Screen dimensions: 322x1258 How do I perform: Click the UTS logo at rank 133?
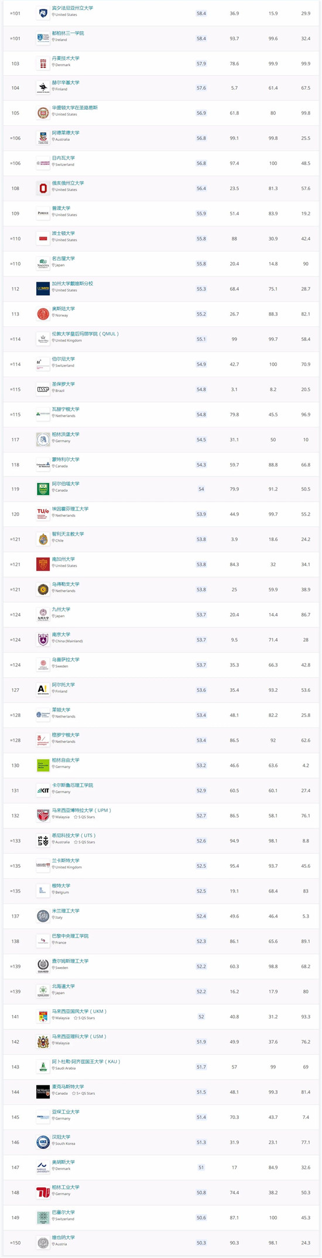(43, 841)
